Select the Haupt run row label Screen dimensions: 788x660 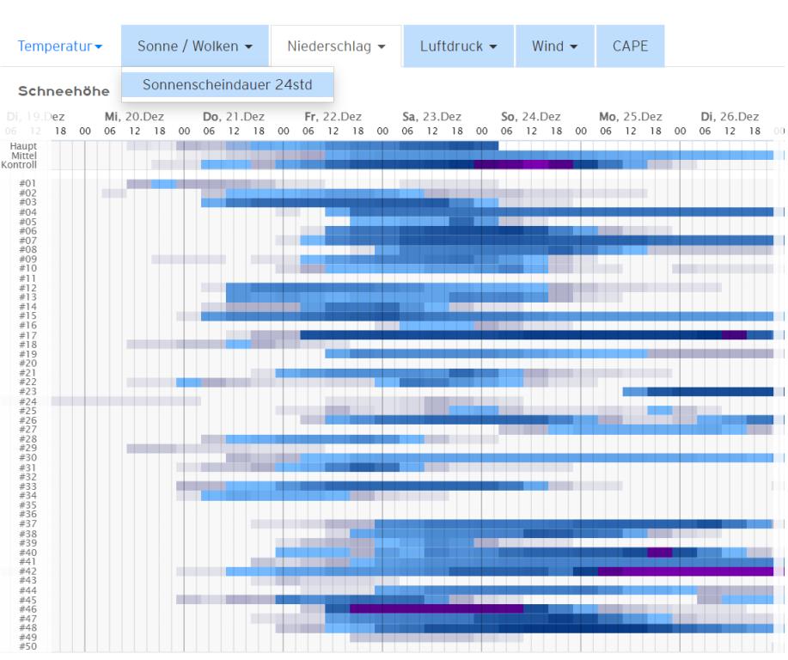23,146
